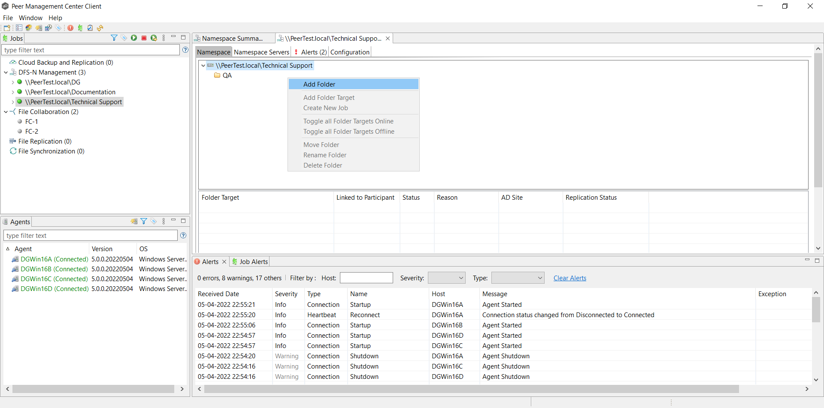Maximize the Agents panel
The image size is (824, 408).
pyautogui.click(x=183, y=221)
